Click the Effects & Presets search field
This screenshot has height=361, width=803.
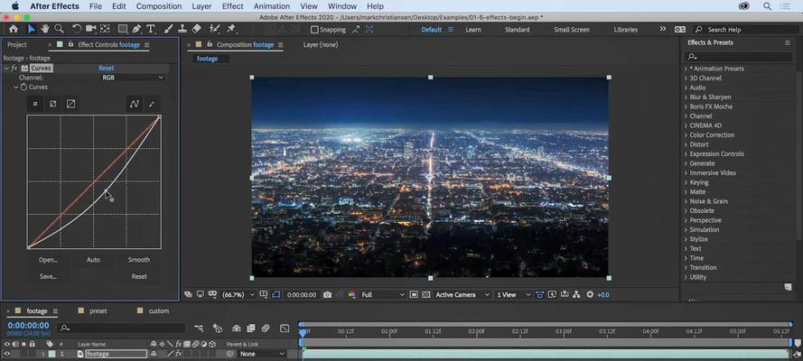coord(739,57)
